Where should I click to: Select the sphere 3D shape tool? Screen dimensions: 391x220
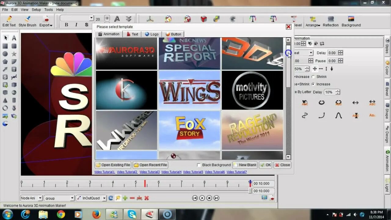point(14,93)
